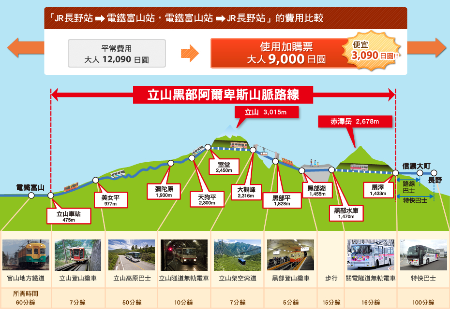Click the 立山黑部阿爾卑斯山脈路線 red banner
The height and width of the screenshot is (309, 450).
pyautogui.click(x=223, y=95)
